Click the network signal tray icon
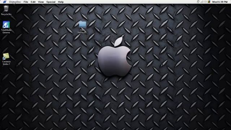Image resolution: width=231 pixels, height=130 pixels. [202, 2]
